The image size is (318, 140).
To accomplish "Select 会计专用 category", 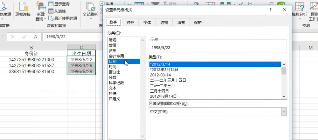I will point(124,56).
